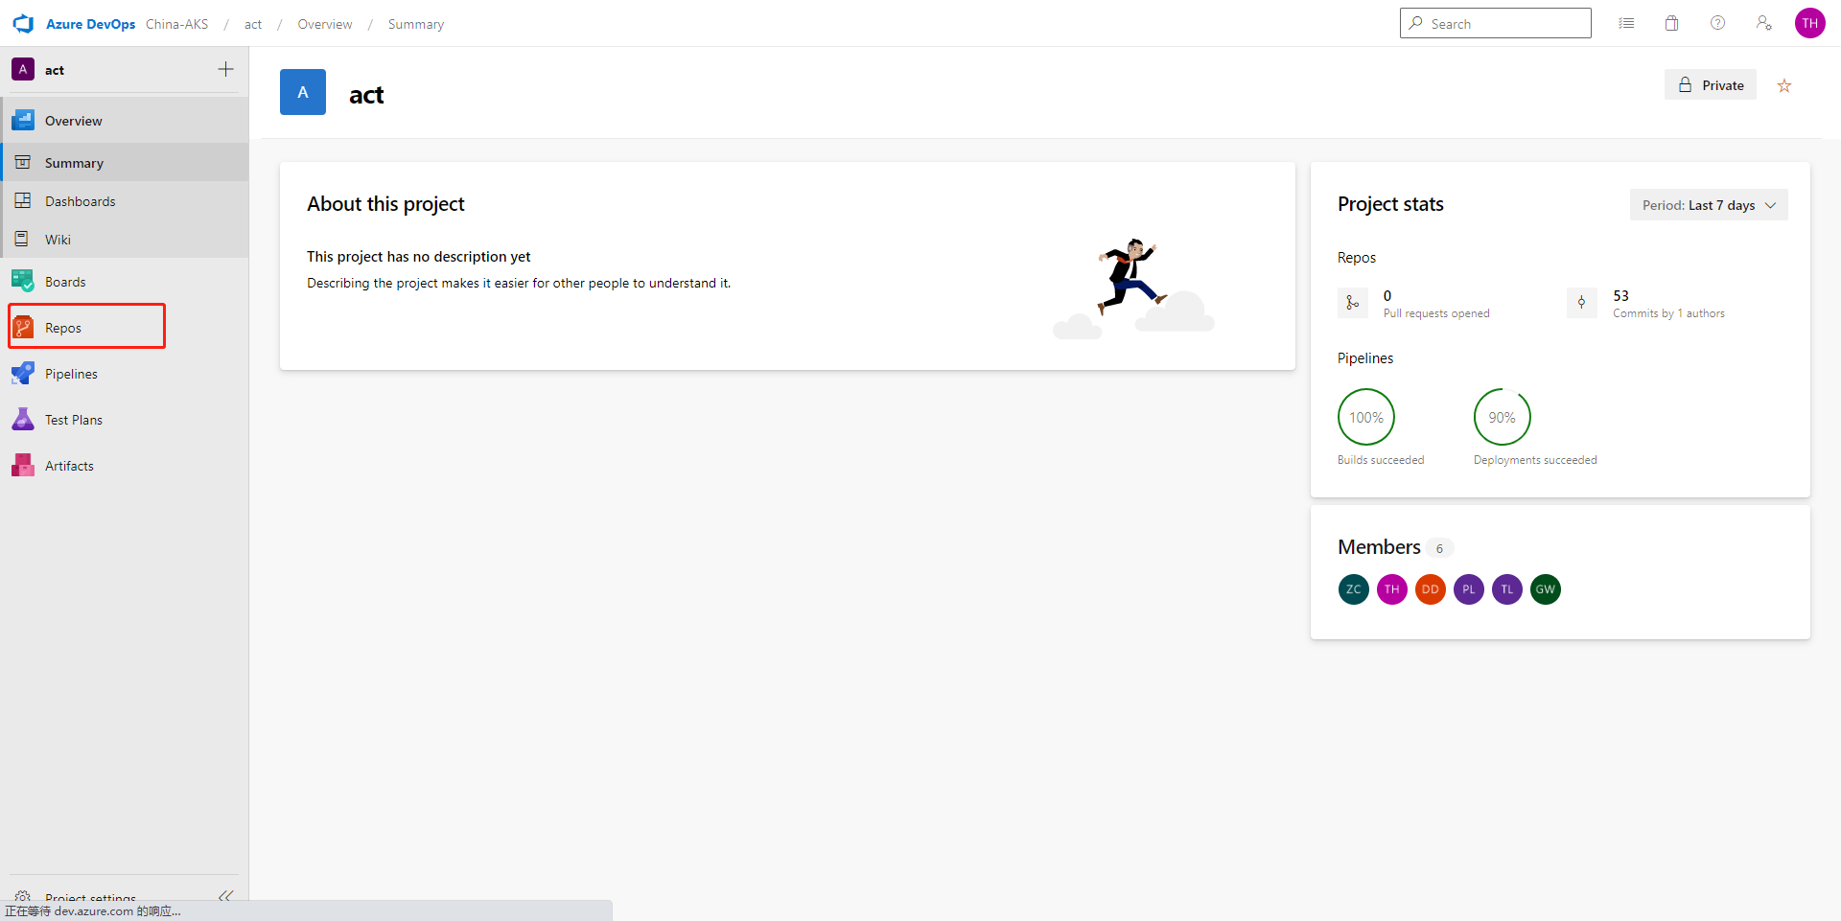Click the blue 'A' project avatar

303,92
